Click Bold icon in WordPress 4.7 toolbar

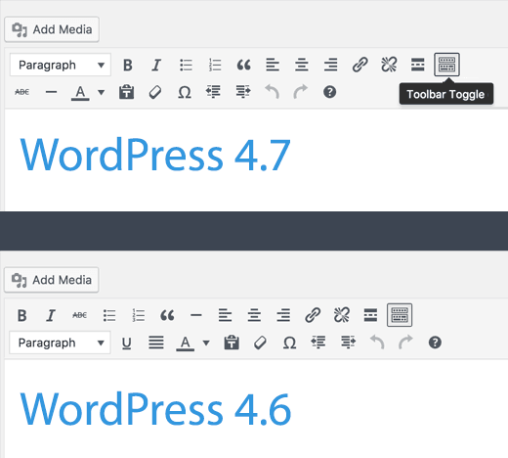[x=128, y=65]
